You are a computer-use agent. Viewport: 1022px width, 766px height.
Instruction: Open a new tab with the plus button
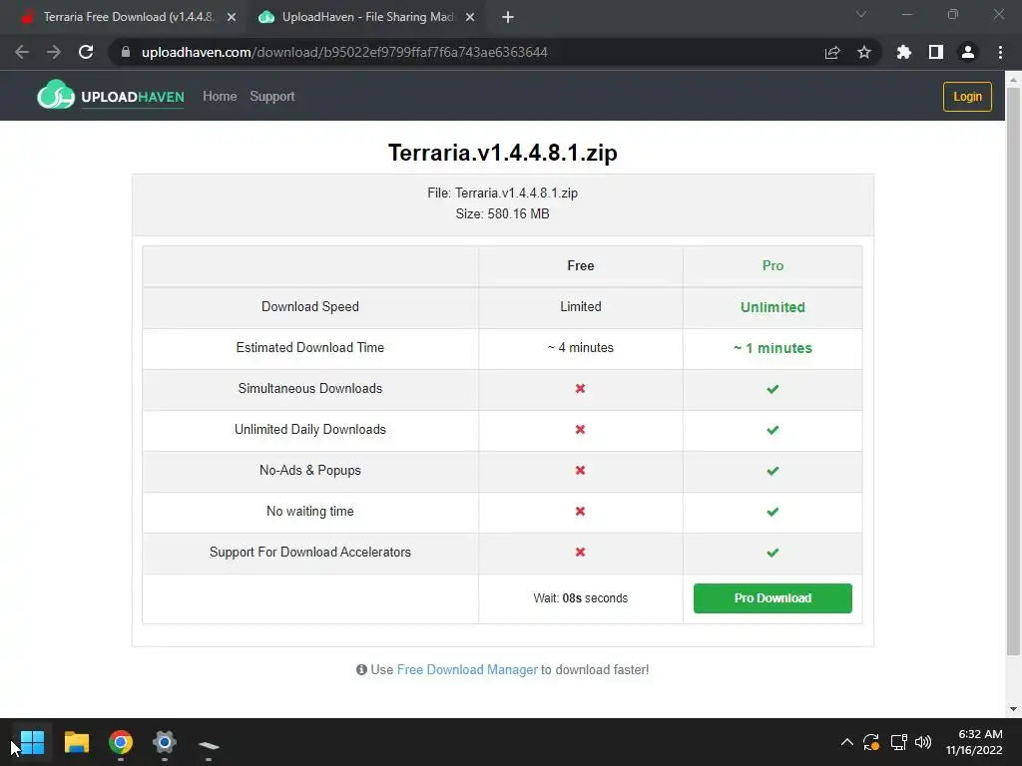point(508,18)
